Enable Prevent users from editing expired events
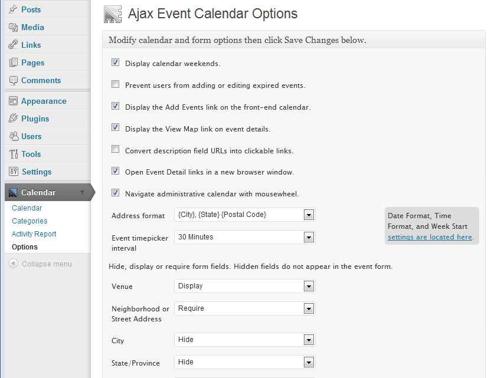The height and width of the screenshot is (378, 488). pyautogui.click(x=116, y=84)
